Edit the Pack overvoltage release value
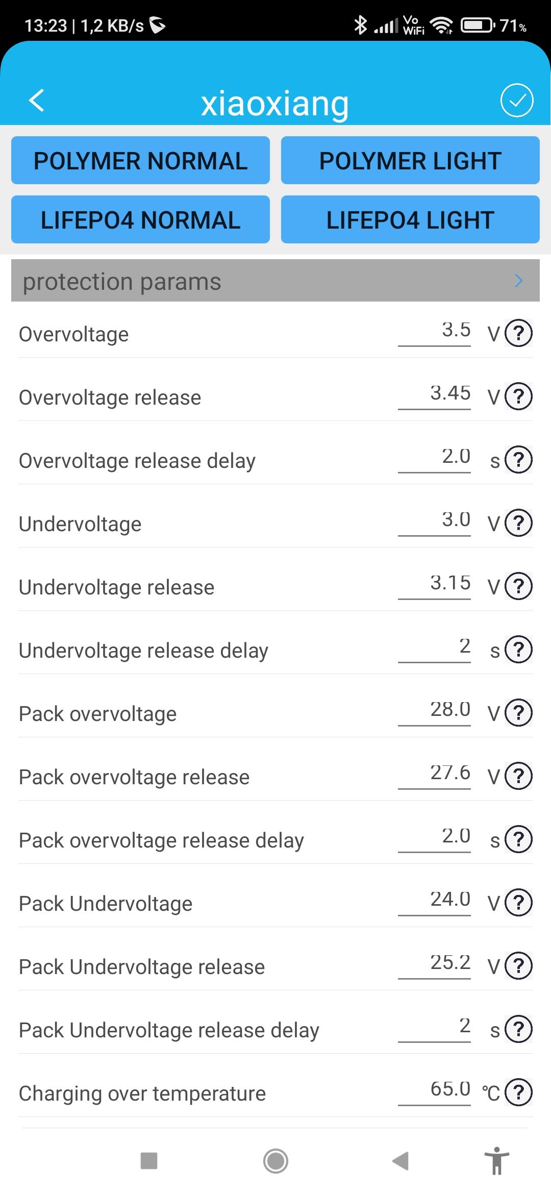This screenshot has height=1194, width=551. [x=435, y=774]
